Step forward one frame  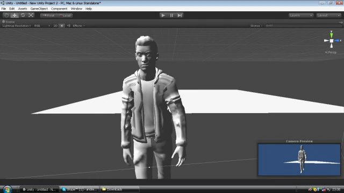(x=180, y=16)
